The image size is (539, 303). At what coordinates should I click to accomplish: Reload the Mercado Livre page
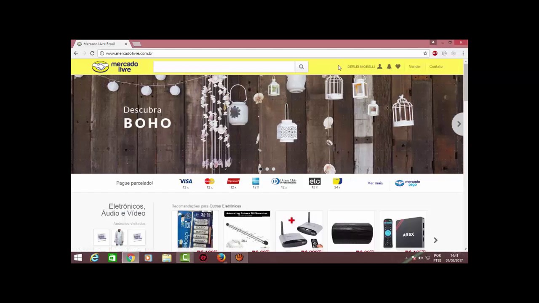pos(92,53)
